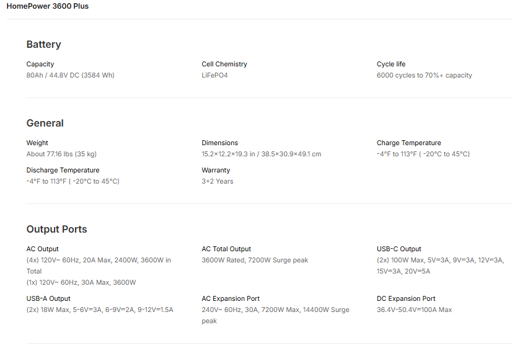The height and width of the screenshot is (348, 512).
Task: Select the Weight value 77.16 lbs
Action: [61, 154]
